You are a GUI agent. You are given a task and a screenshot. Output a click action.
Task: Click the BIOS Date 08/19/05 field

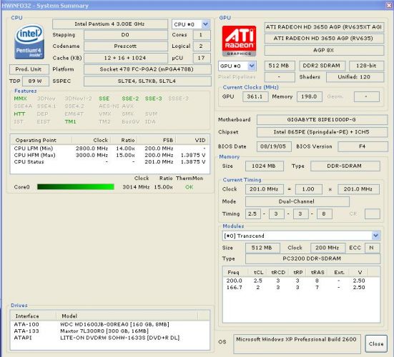[274, 146]
